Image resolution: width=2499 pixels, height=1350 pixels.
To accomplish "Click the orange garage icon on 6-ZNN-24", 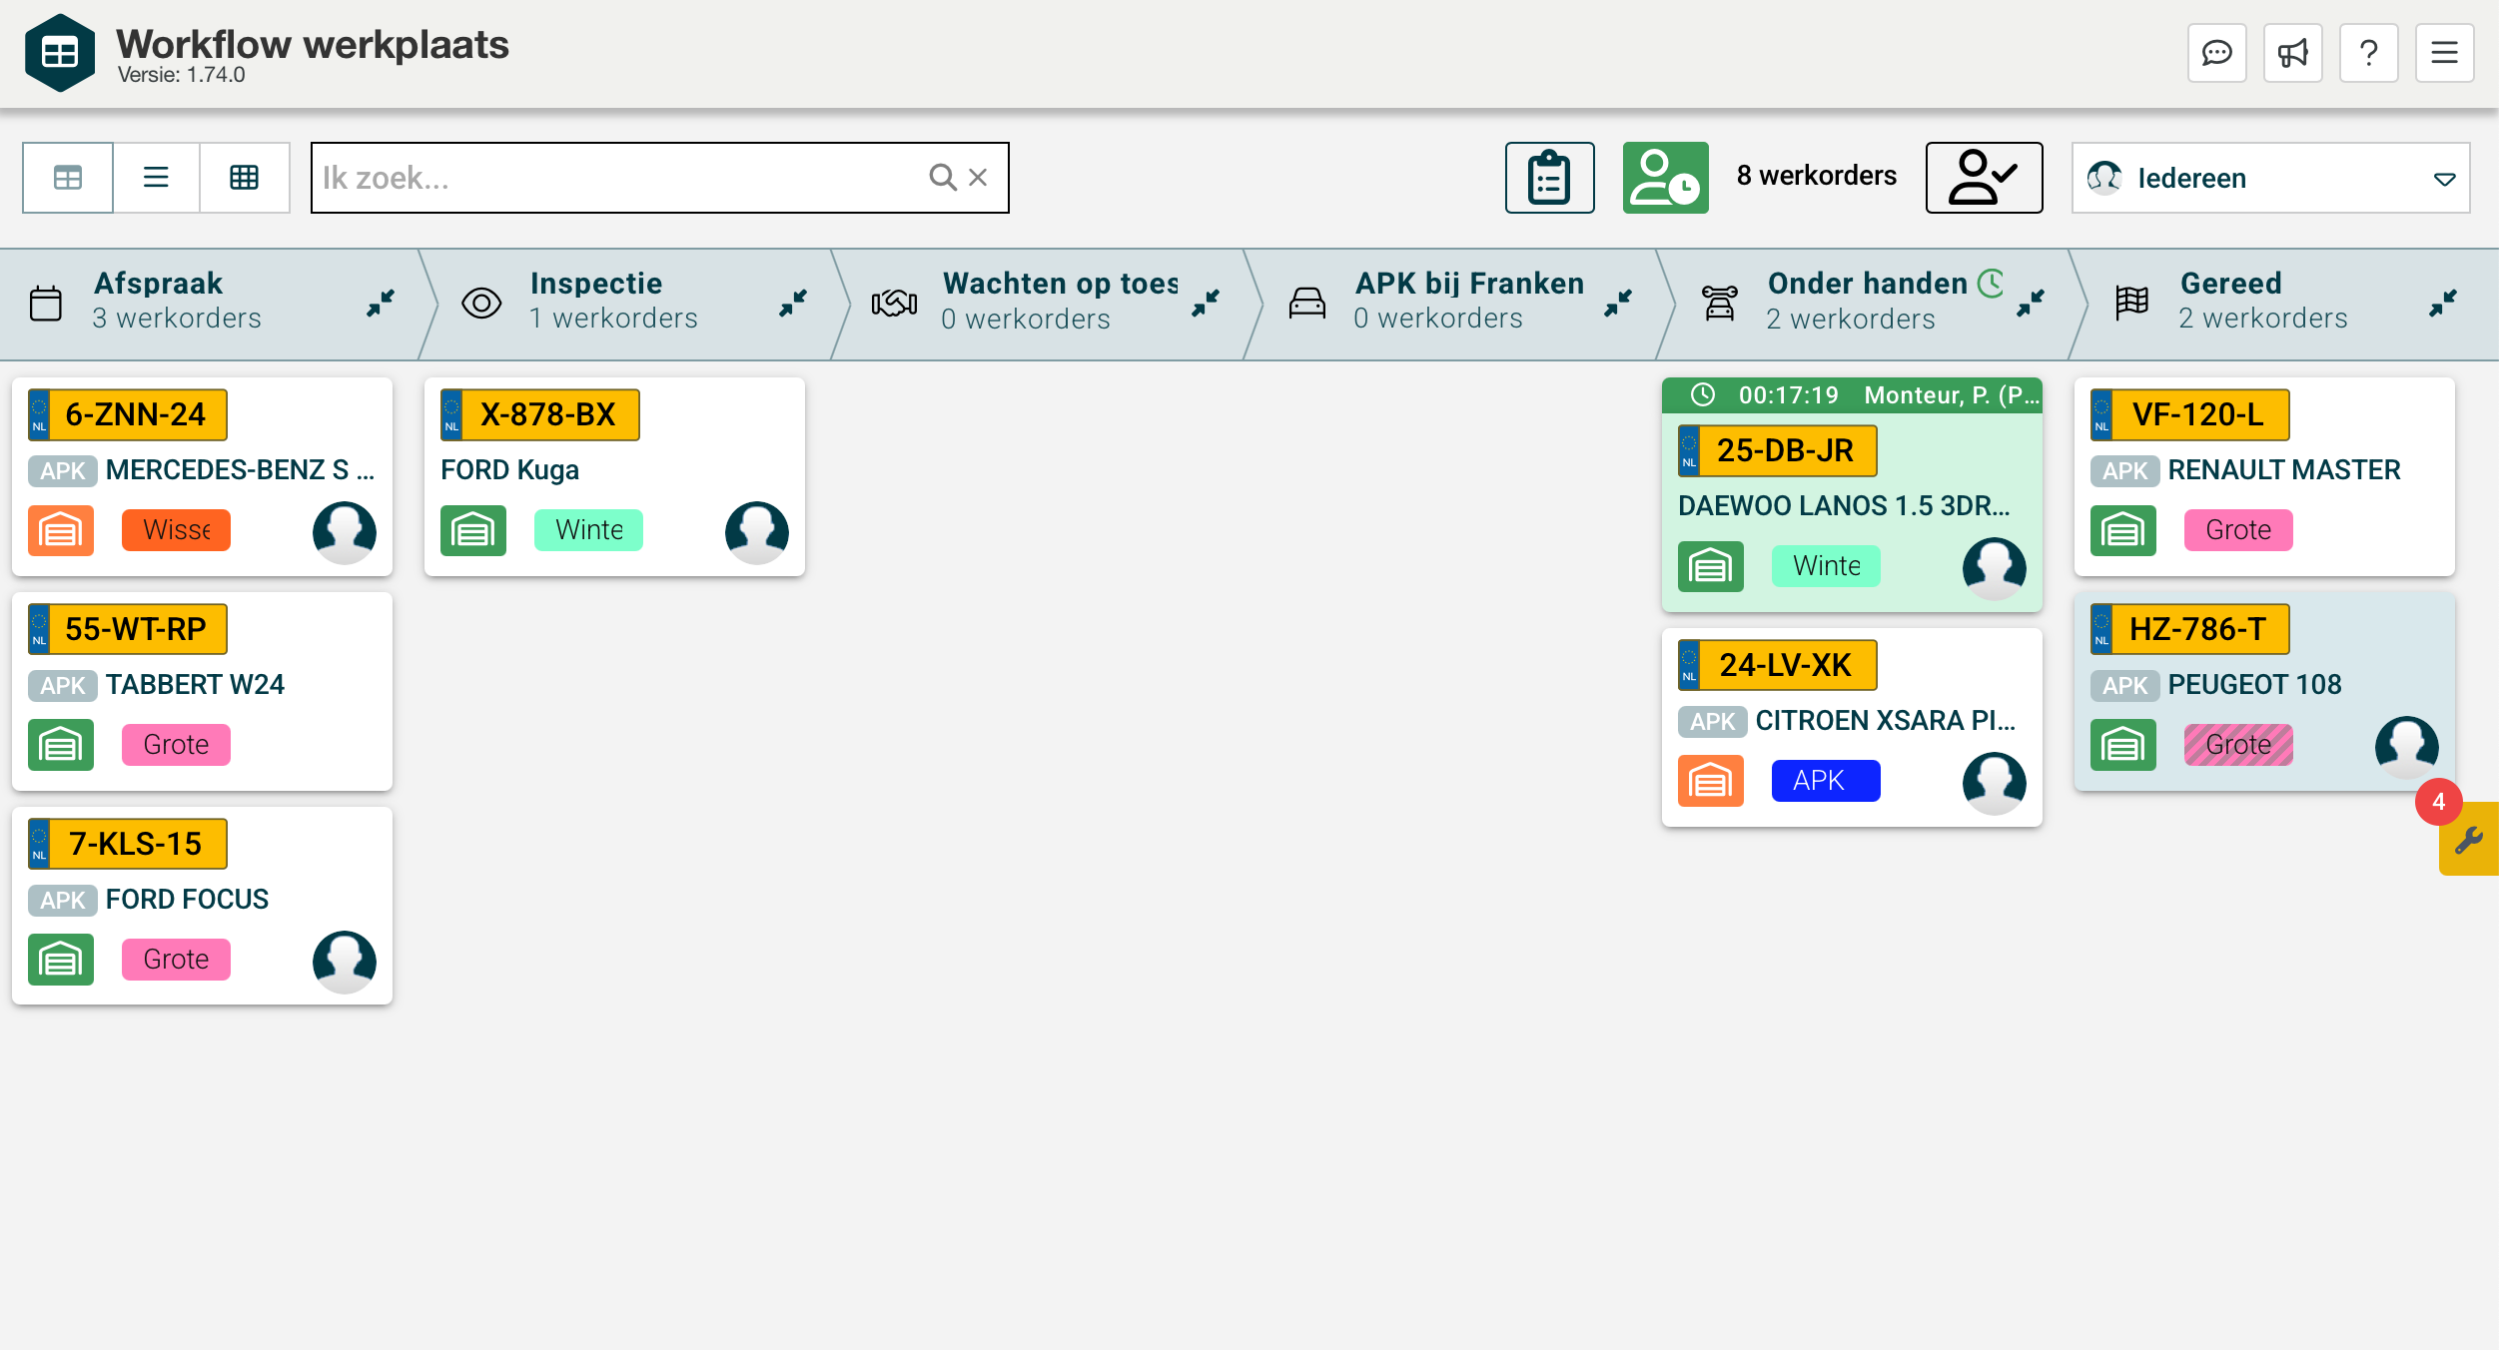I will [61, 530].
